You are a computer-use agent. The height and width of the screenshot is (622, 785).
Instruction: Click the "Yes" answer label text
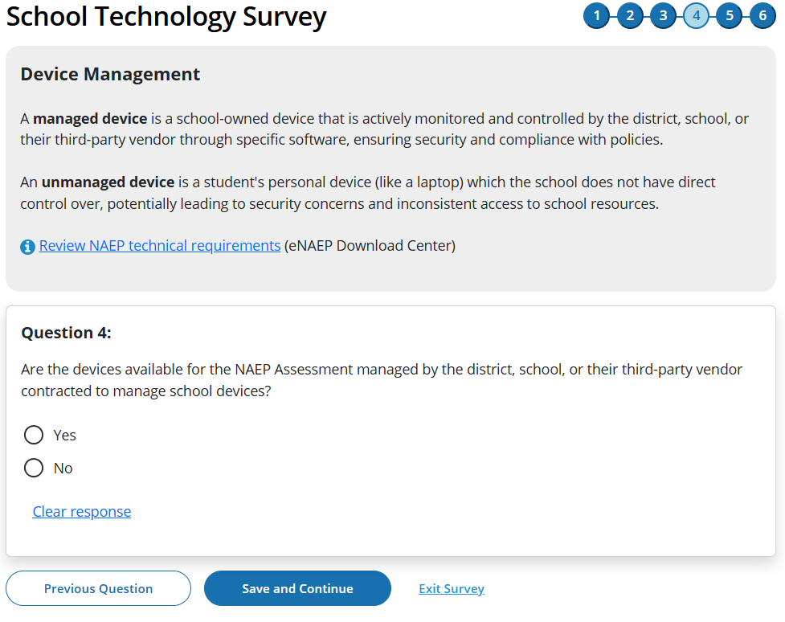pos(65,435)
